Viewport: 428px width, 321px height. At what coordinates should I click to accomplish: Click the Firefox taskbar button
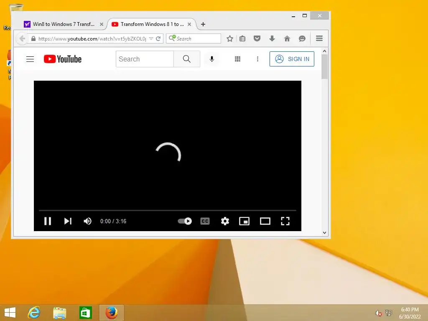click(111, 313)
